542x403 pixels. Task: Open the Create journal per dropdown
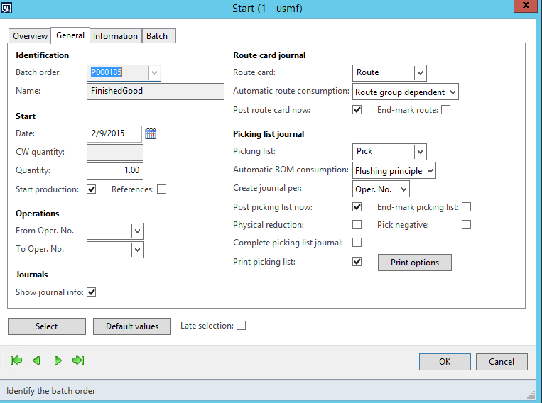(x=403, y=189)
